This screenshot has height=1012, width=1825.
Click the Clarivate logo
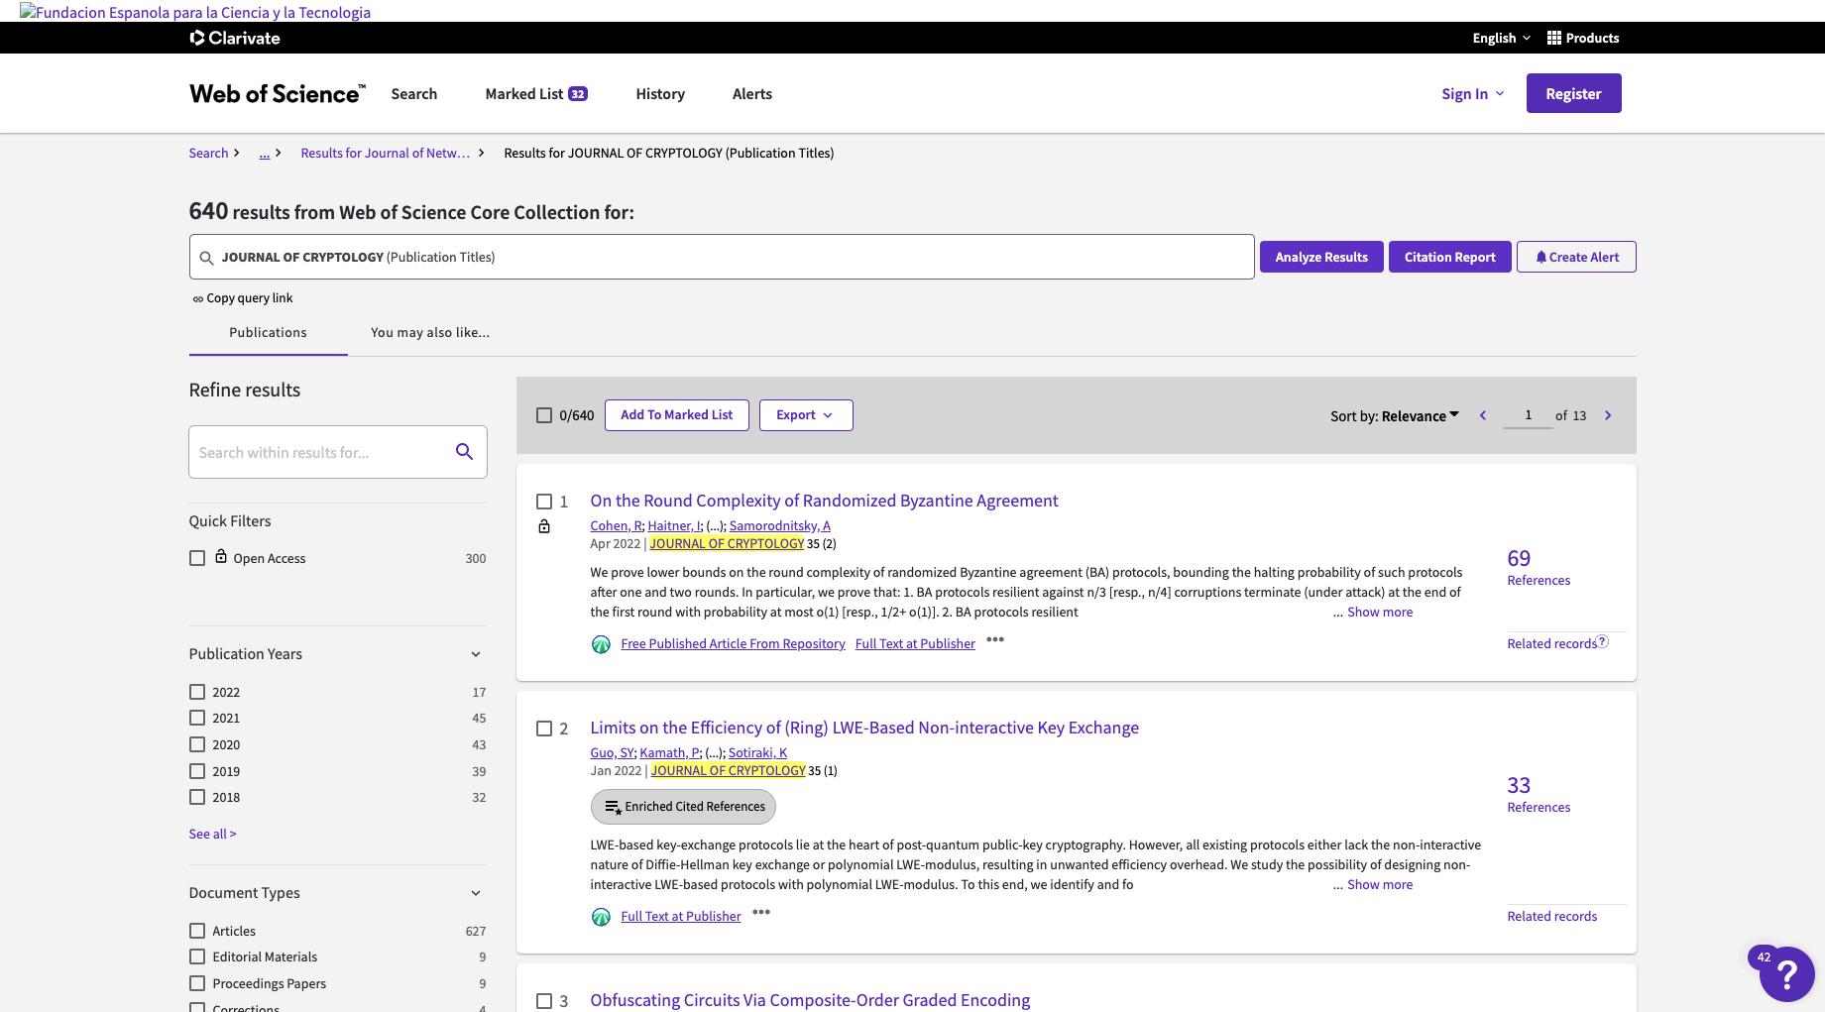(235, 38)
